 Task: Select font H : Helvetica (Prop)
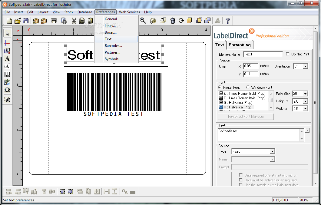236,107
